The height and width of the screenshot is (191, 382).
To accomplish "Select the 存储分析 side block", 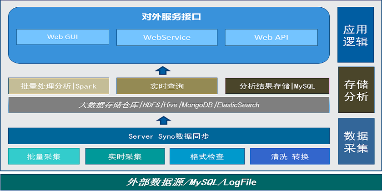I will click(x=356, y=90).
